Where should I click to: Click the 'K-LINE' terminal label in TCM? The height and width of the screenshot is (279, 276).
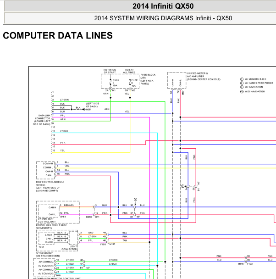(x=49, y=242)
